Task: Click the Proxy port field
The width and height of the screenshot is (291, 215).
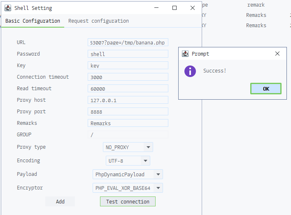Action: (x=128, y=112)
